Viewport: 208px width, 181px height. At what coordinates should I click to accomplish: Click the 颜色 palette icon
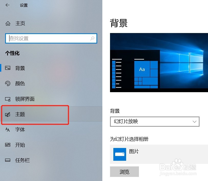8,83
